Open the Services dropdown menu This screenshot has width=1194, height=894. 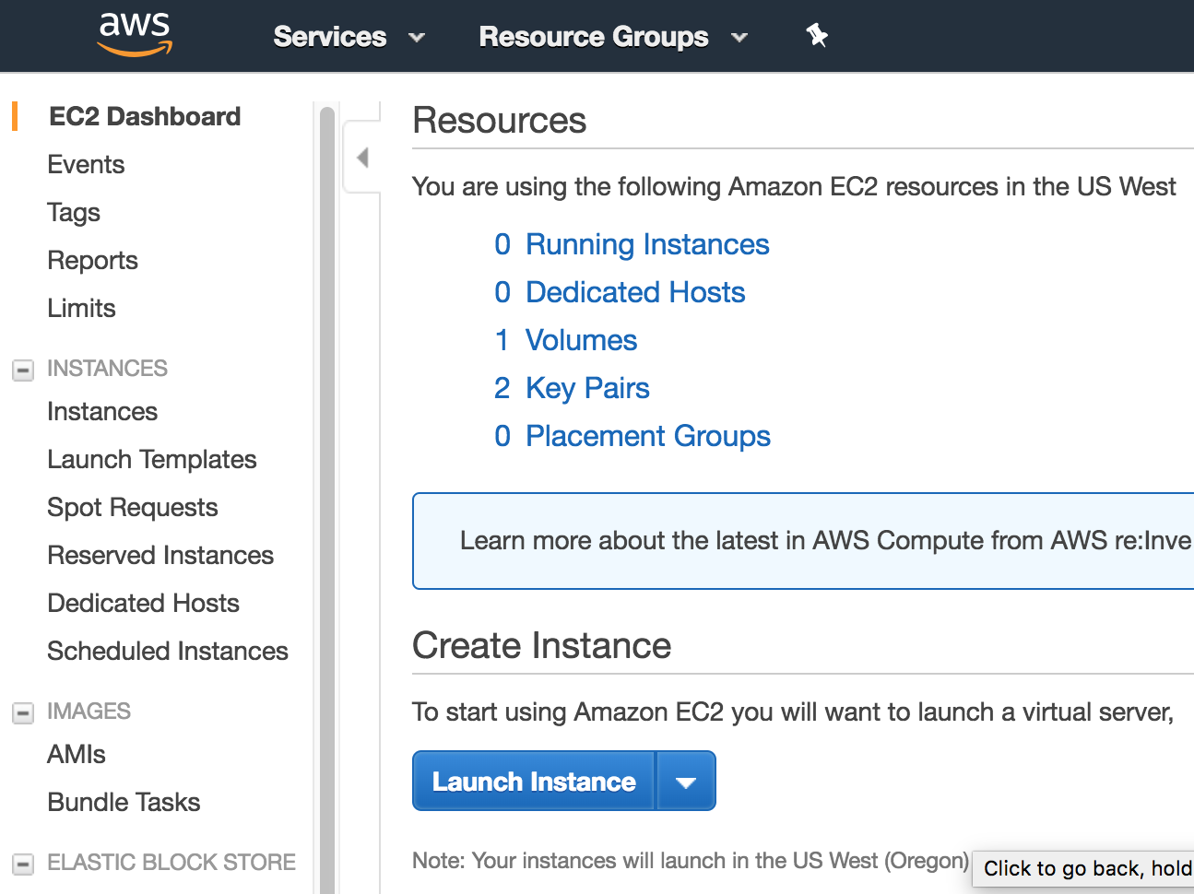(x=349, y=37)
